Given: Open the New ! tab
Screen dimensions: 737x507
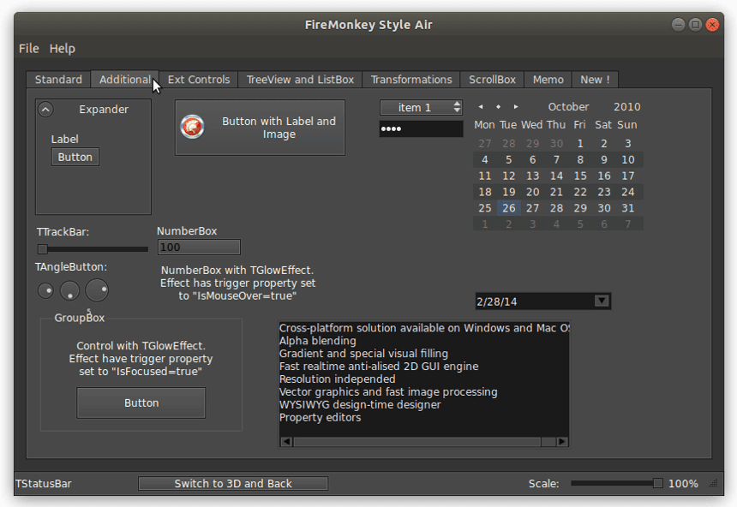Looking at the screenshot, I should (595, 80).
